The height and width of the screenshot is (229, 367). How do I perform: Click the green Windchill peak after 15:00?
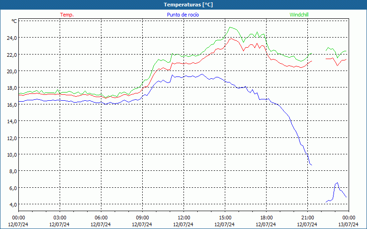(x=230, y=27)
